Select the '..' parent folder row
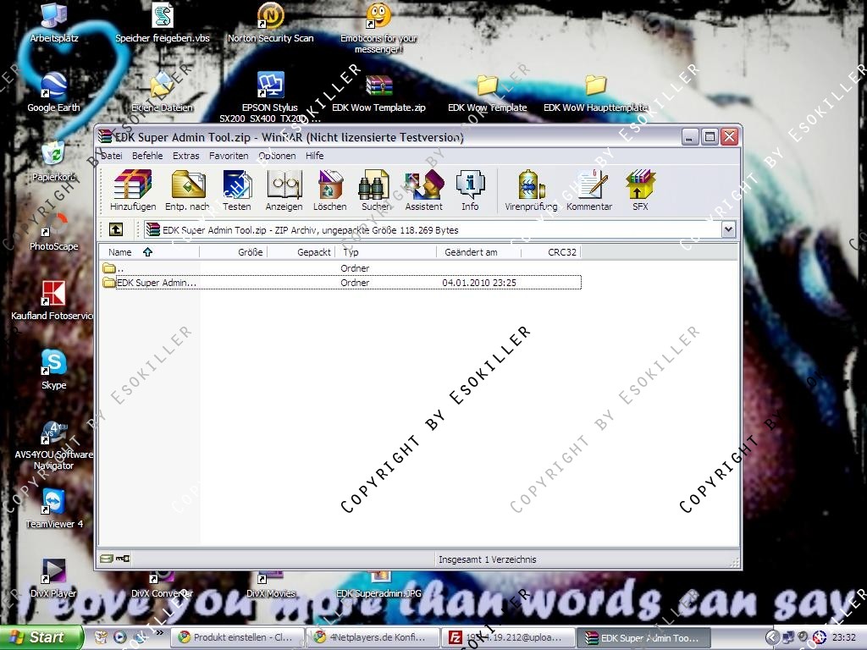This screenshot has width=867, height=650. click(340, 268)
